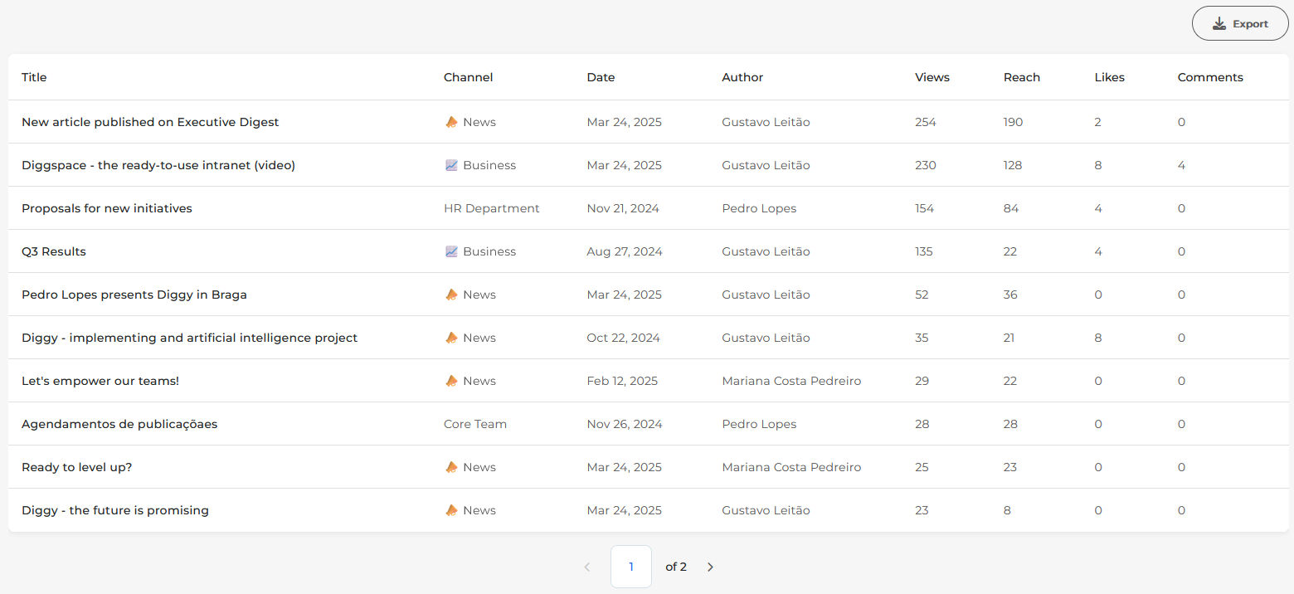
Task: Click comments value 4 in Diggspace row
Action: pos(1181,165)
